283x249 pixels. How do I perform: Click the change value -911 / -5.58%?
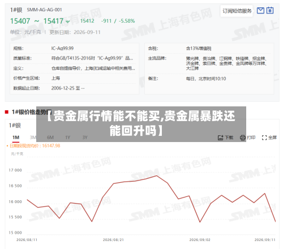point(118,21)
